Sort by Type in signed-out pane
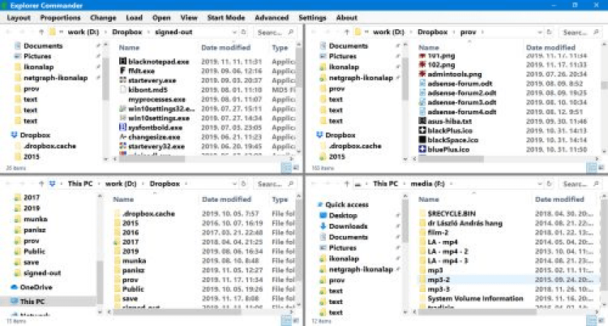 pos(280,47)
